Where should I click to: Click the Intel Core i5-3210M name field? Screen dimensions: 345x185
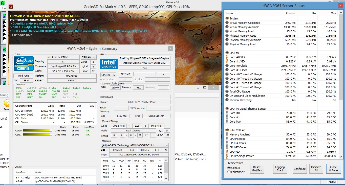click(x=57, y=57)
